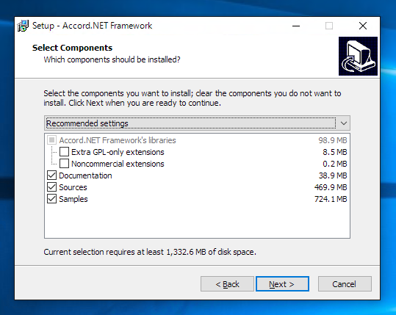The height and width of the screenshot is (315, 396).
Task: Open the Recommended settings dropdown arrow
Action: coord(344,123)
